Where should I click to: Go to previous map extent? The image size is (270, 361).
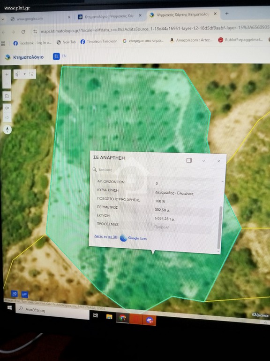(x=7, y=108)
